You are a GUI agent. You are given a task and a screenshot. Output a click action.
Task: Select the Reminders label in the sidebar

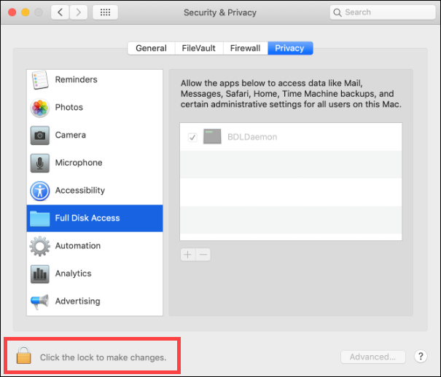point(77,80)
